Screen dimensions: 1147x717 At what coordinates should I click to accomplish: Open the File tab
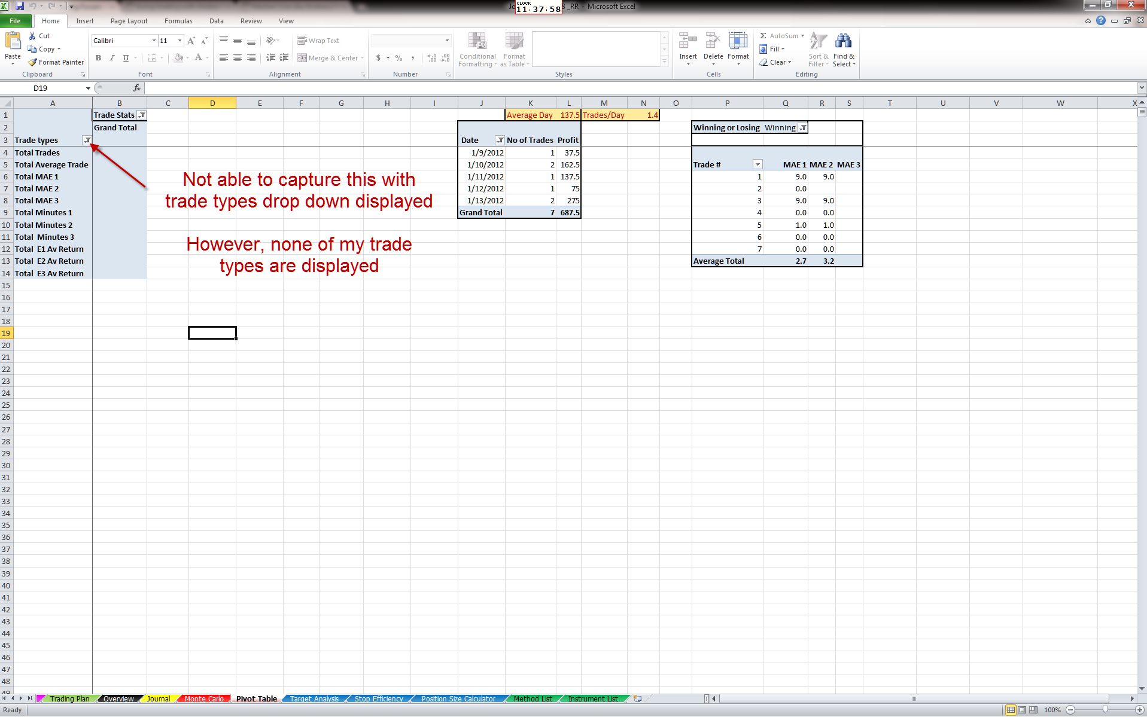coord(15,21)
